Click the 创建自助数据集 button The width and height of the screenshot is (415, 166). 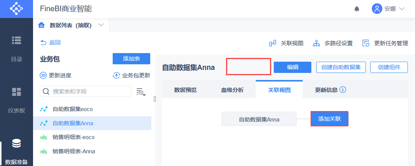[341, 67]
